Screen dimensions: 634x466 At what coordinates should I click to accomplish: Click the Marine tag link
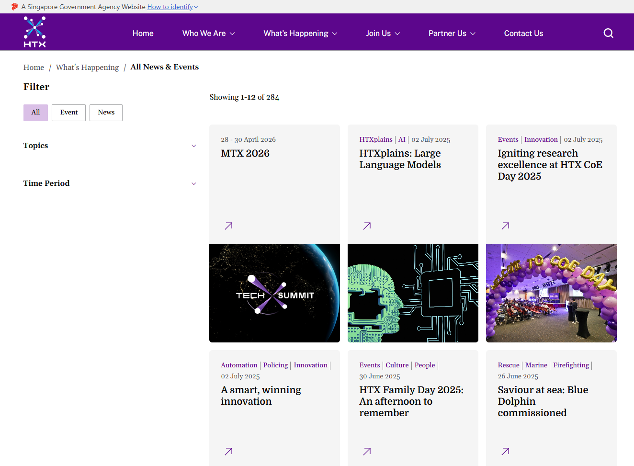536,365
